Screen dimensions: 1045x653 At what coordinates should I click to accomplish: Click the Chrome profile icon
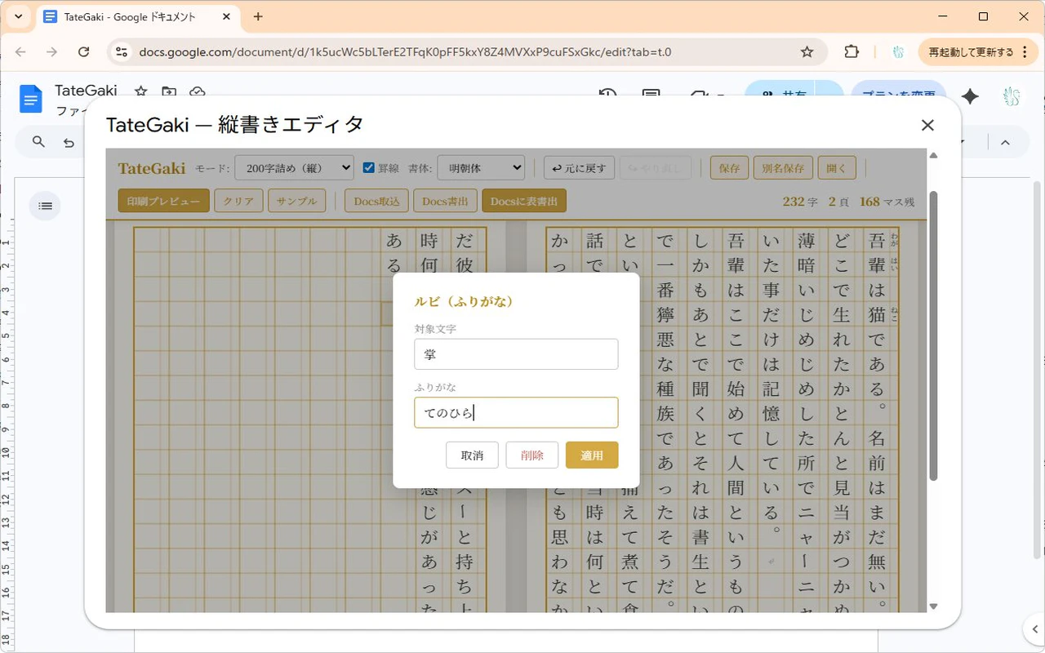(898, 51)
